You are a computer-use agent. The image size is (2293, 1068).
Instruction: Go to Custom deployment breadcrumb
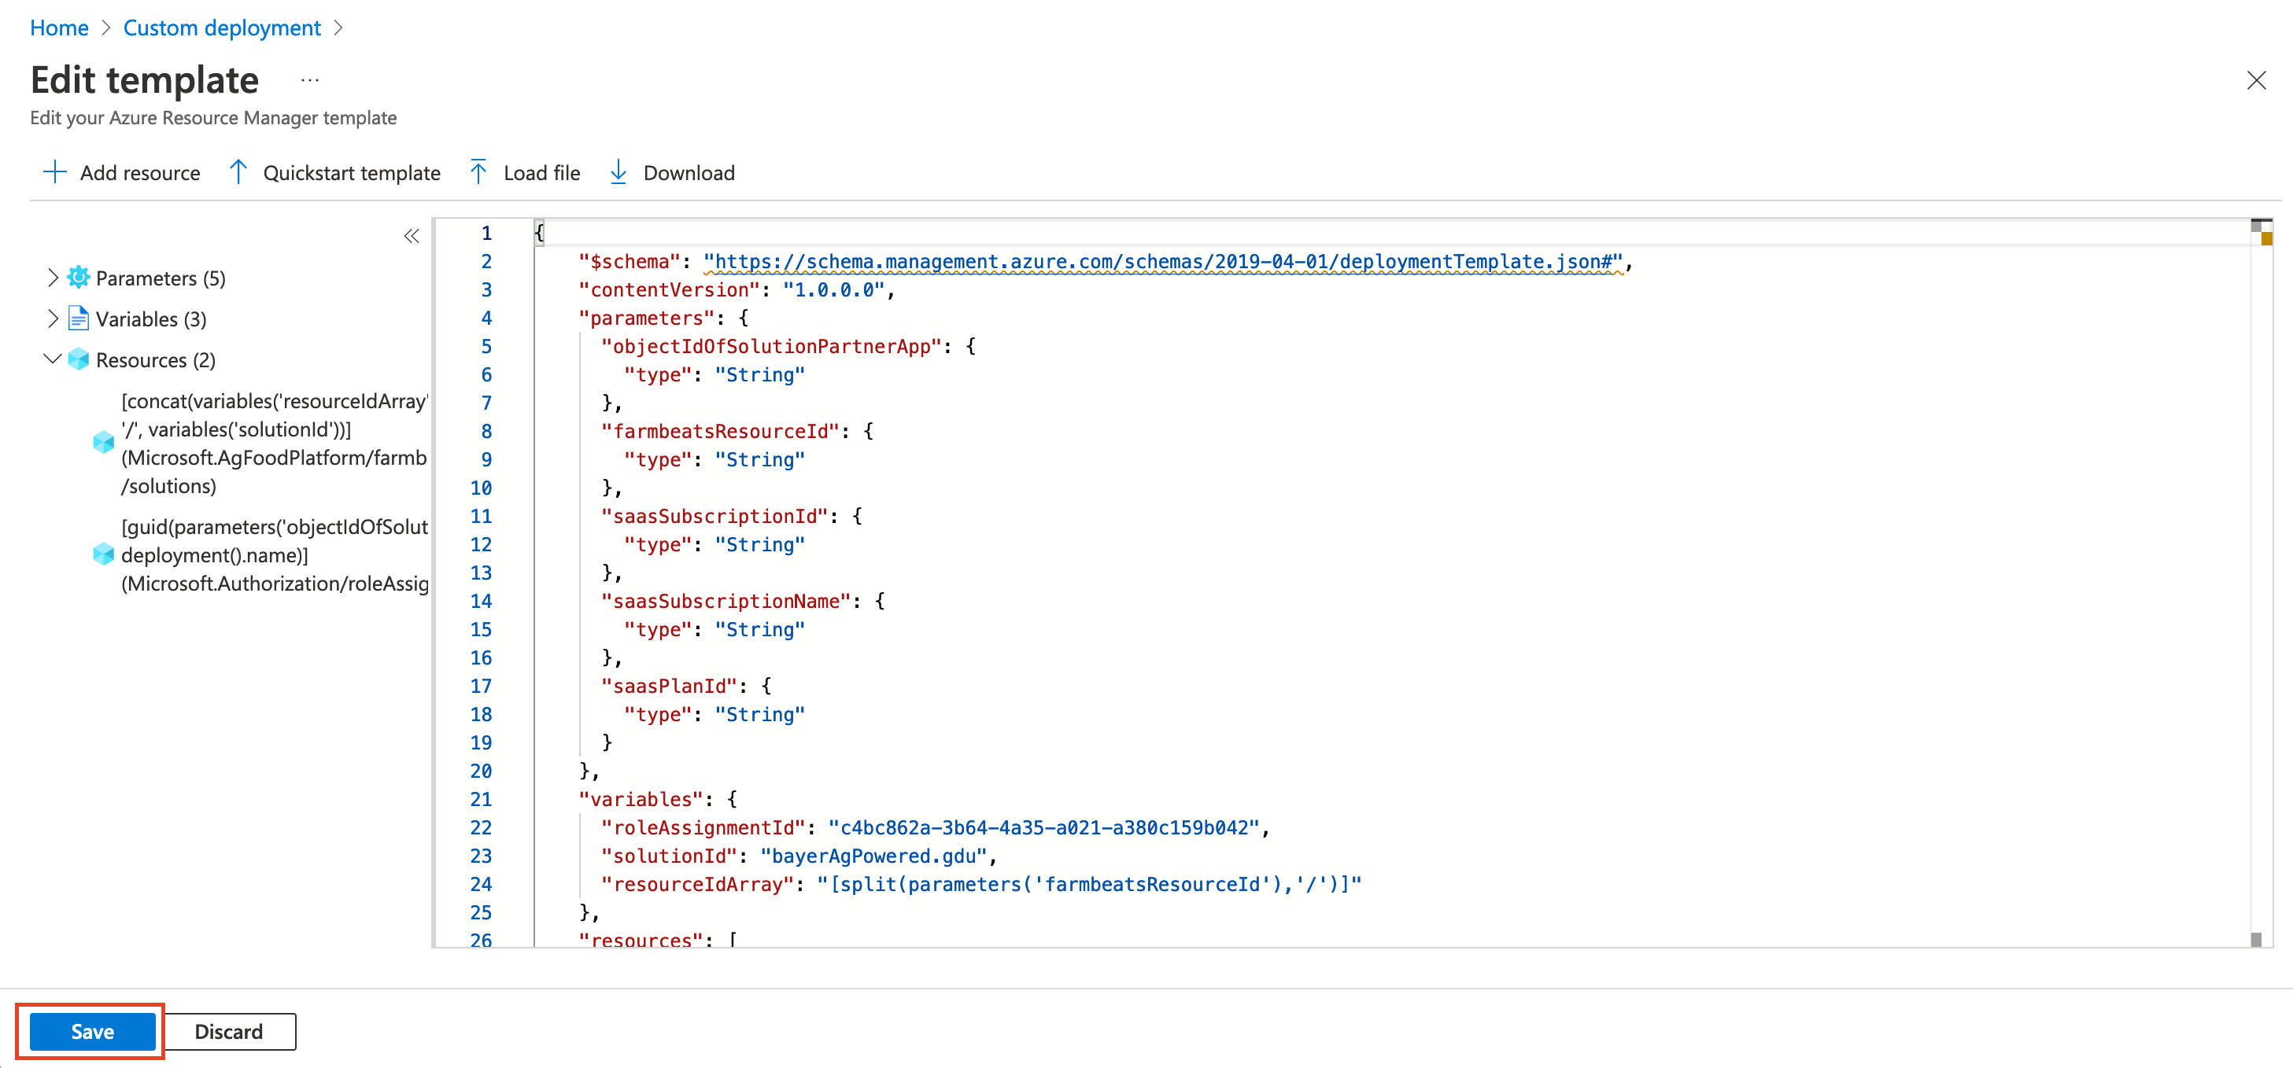pos(222,28)
